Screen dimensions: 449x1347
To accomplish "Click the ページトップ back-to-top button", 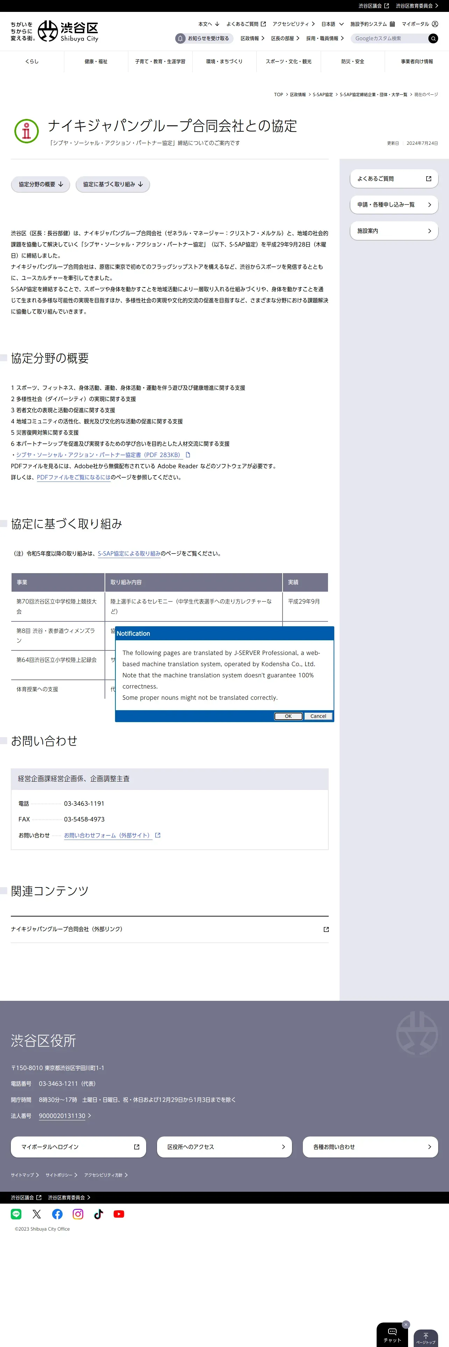I will pyautogui.click(x=426, y=1338).
